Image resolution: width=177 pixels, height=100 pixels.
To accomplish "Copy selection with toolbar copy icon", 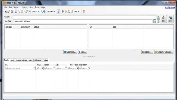I will [19, 11].
